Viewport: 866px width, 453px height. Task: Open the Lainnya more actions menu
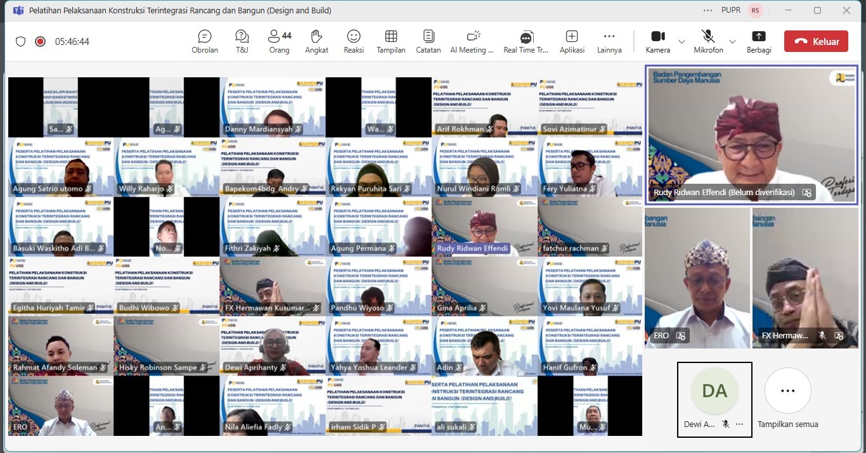coord(609,41)
